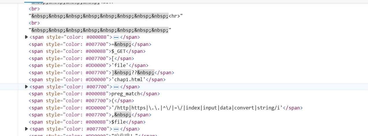Select the span containing preg_match
Viewport: 368px width, 136px height.
[94, 94]
